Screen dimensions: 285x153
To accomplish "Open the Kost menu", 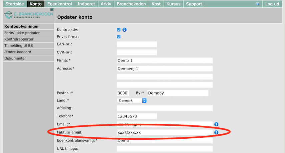I will coord(156,4).
